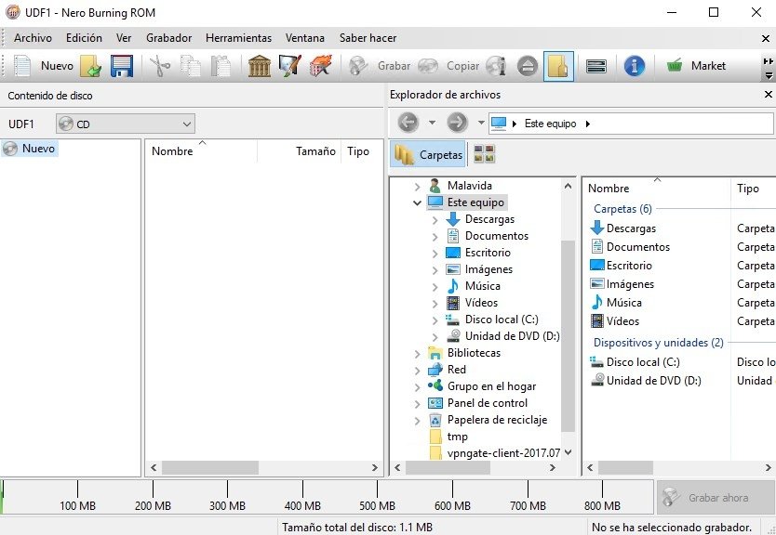Click the Nuevo new compilation icon
This screenshot has width=776, height=535.
pyautogui.click(x=21, y=66)
